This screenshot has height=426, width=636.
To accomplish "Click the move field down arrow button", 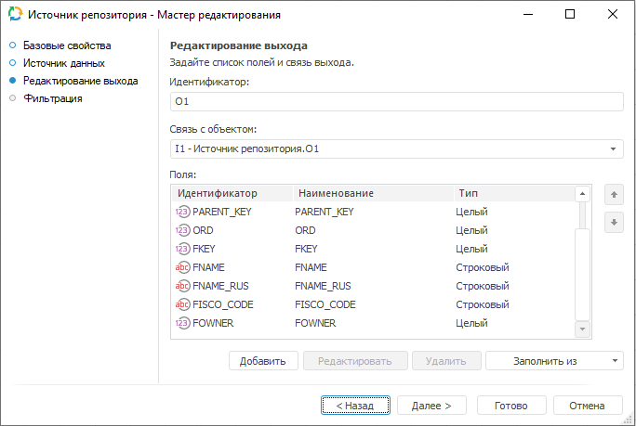I will 613,223.
